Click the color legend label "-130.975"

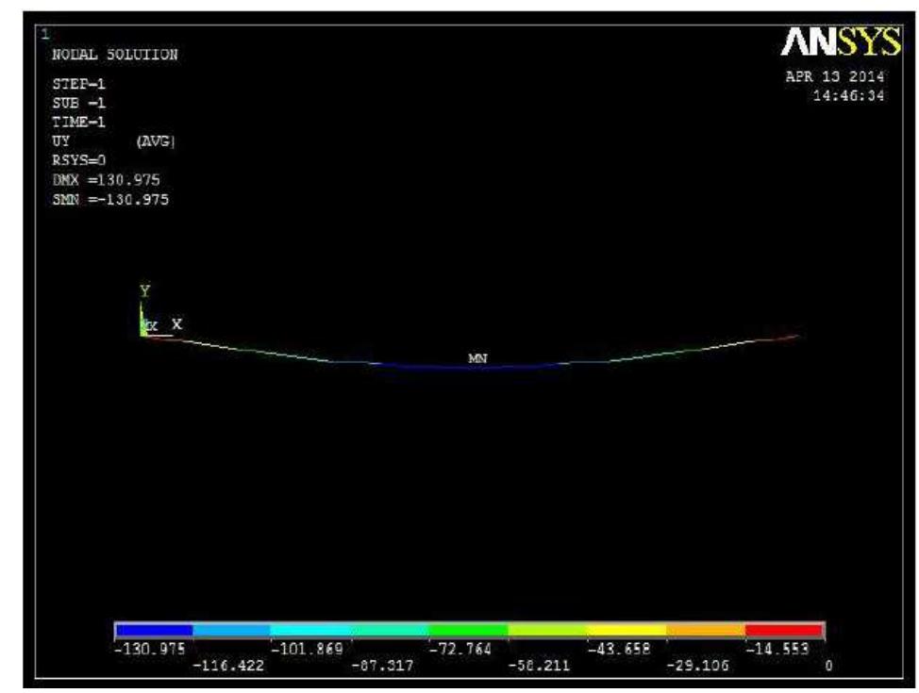pyautogui.click(x=150, y=649)
